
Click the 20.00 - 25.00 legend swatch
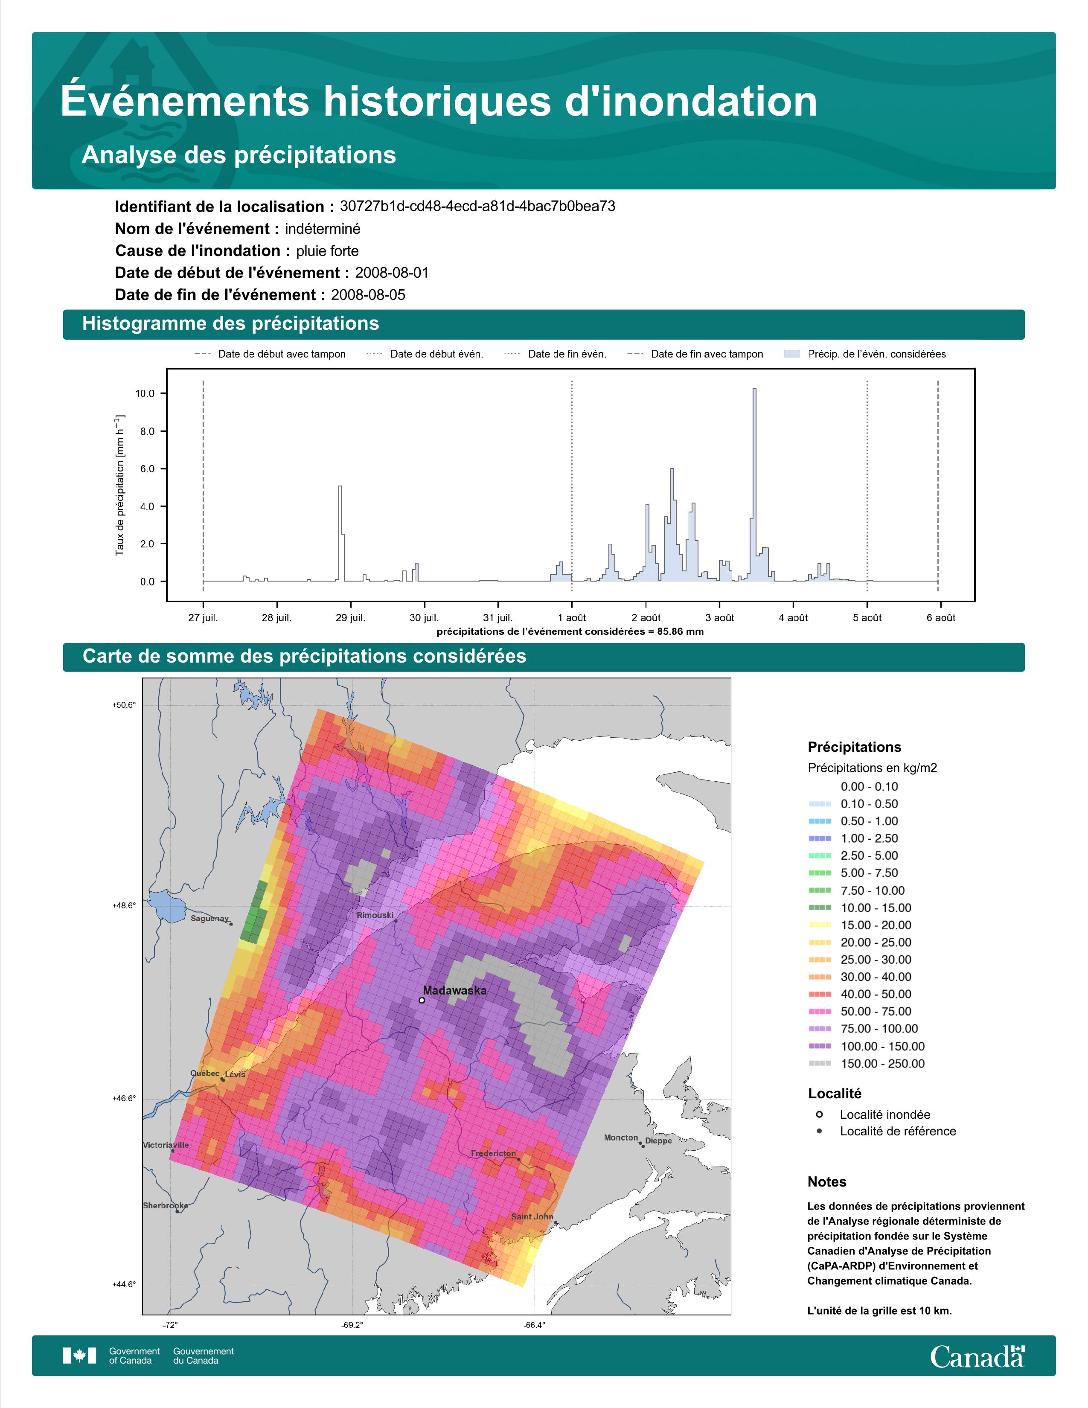pyautogui.click(x=819, y=943)
